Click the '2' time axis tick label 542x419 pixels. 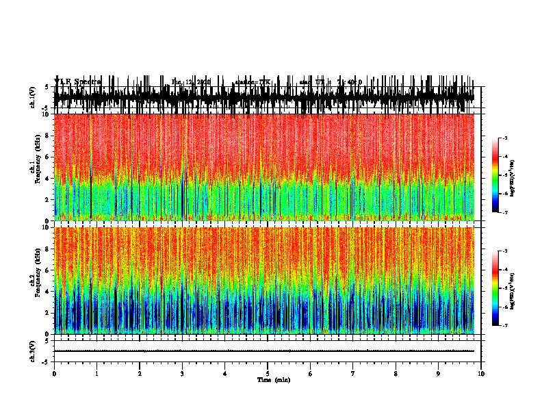[x=140, y=374]
